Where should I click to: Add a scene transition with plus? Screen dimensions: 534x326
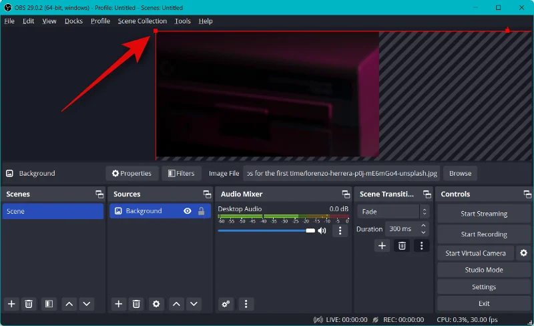[x=382, y=246]
